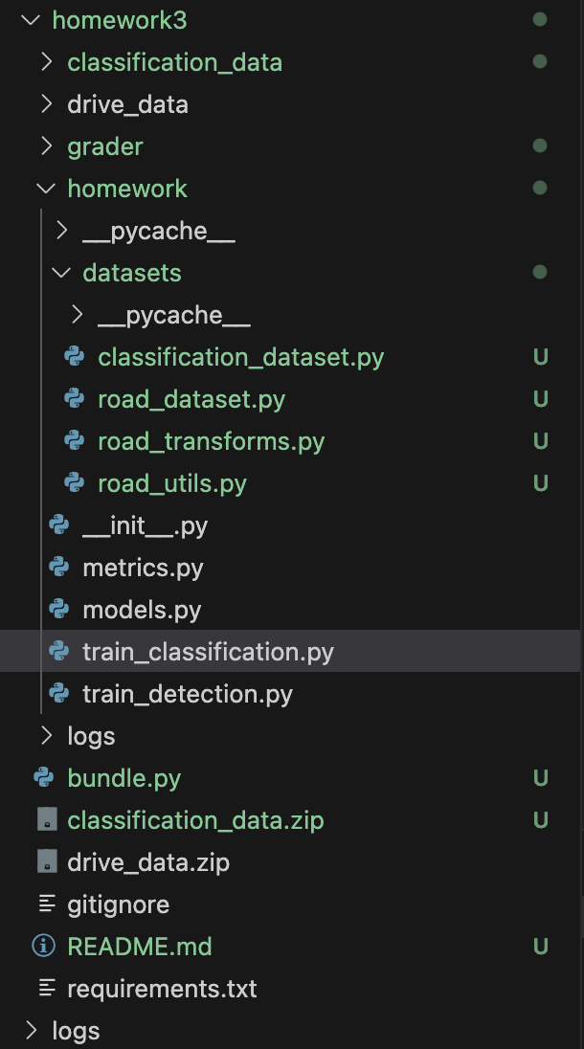Click the Python file icon for bundle.py
The width and height of the screenshot is (584, 1049).
(43, 777)
